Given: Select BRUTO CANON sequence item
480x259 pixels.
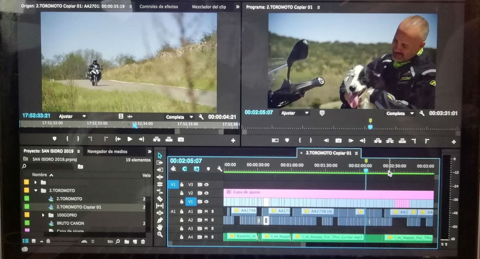Looking at the screenshot, I should click(70, 223).
